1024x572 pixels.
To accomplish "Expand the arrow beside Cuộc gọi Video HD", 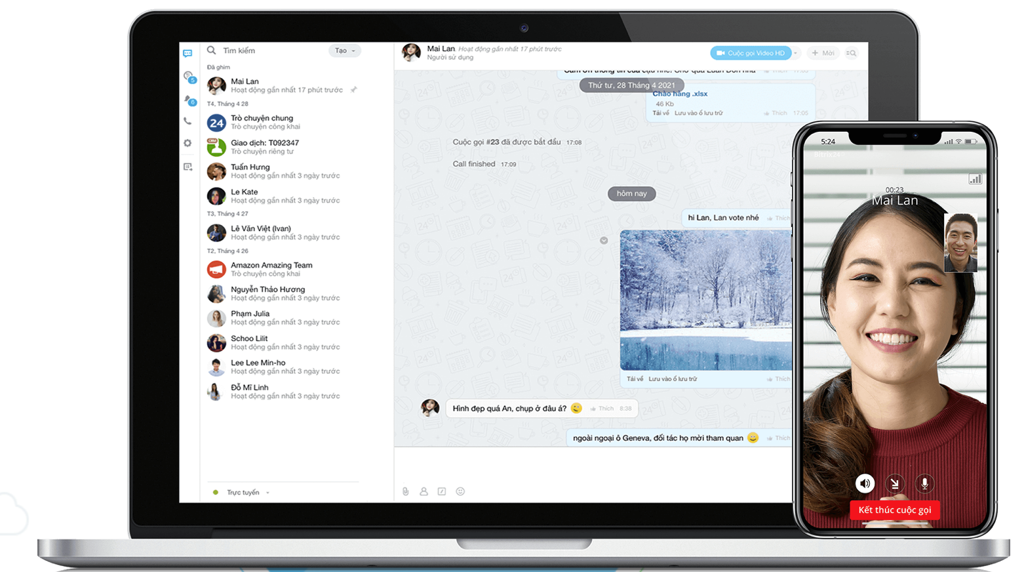I will tap(796, 53).
